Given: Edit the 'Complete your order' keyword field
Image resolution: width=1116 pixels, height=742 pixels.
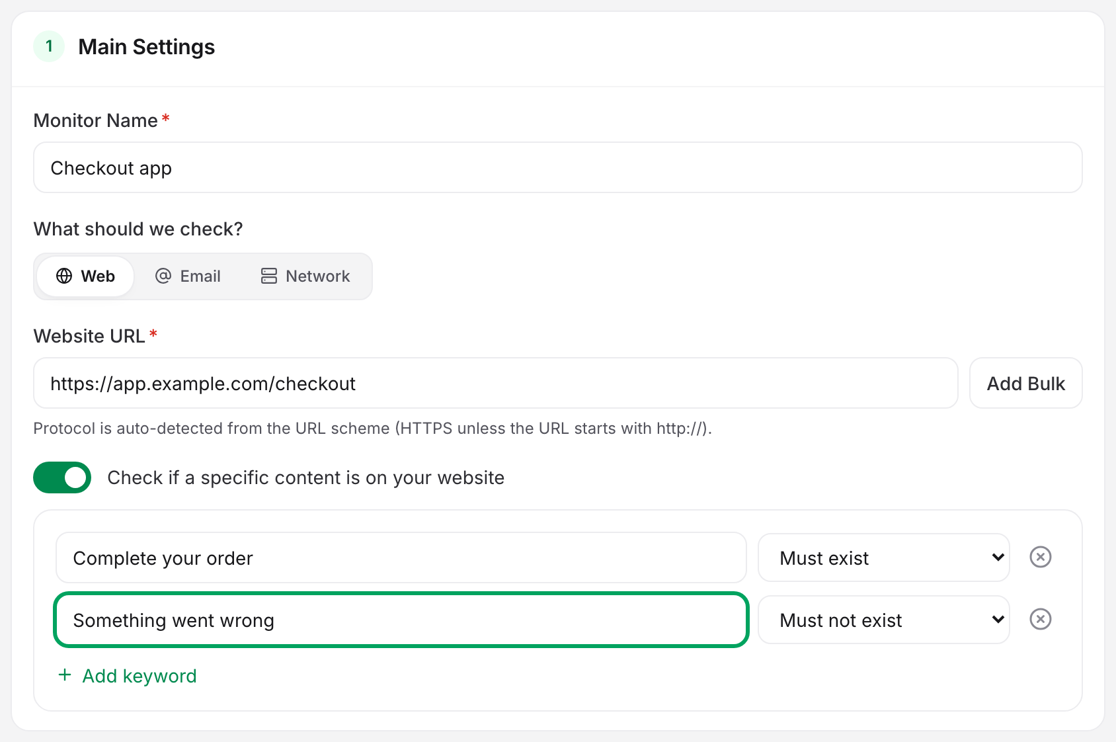Looking at the screenshot, I should point(401,557).
